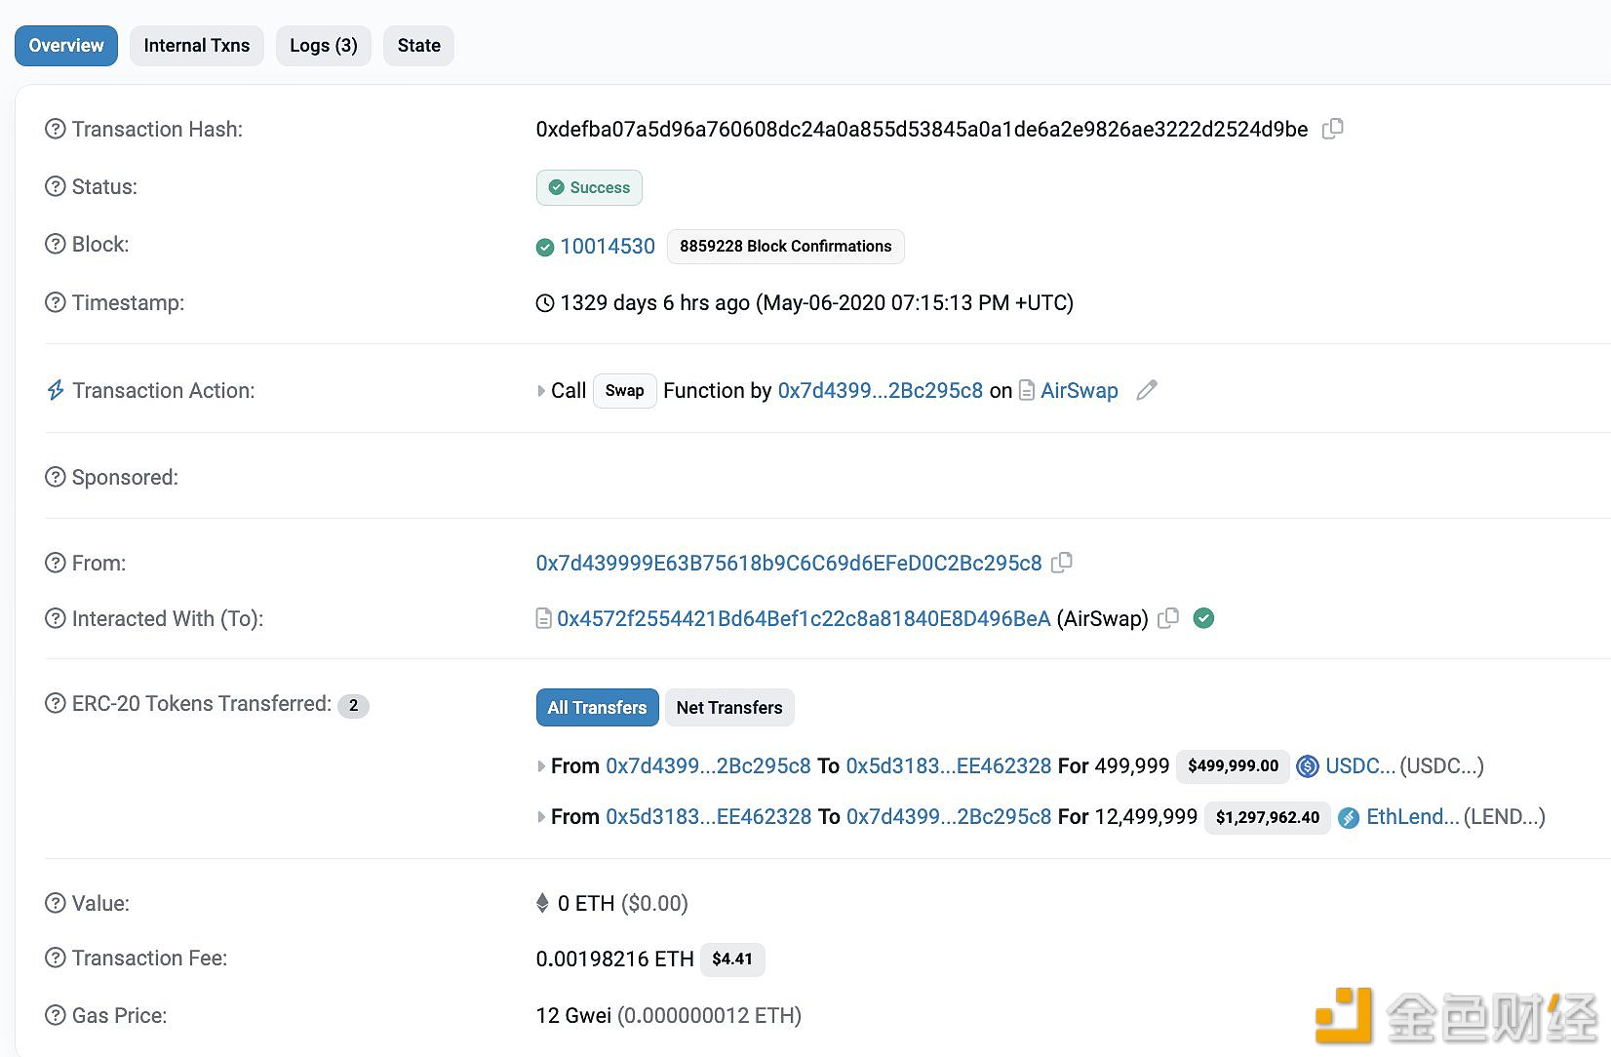Viewport: 1611px width, 1057px height.
Task: Select All Transfers view
Action: point(598,708)
